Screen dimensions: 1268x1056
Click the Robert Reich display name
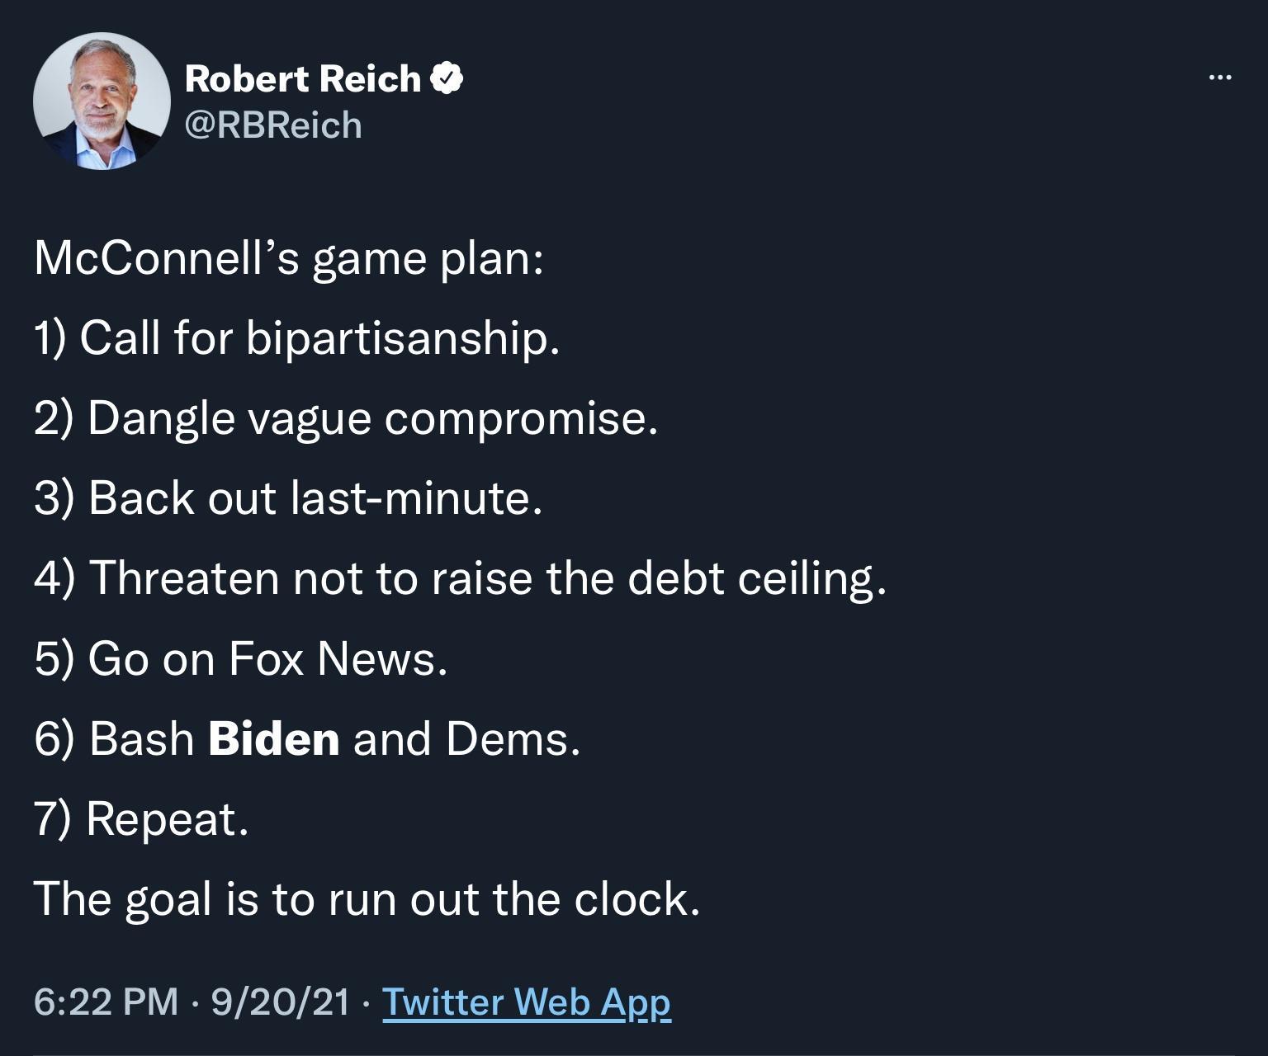[302, 78]
